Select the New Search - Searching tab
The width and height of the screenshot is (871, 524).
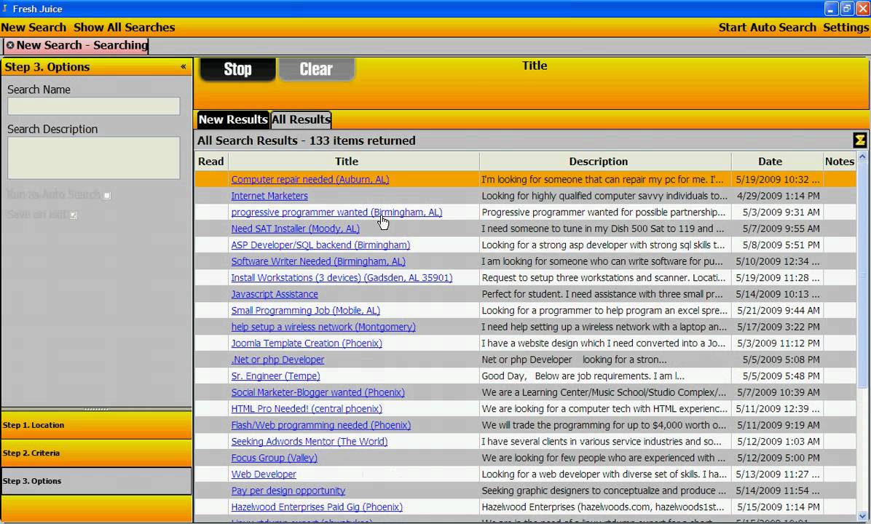76,46
